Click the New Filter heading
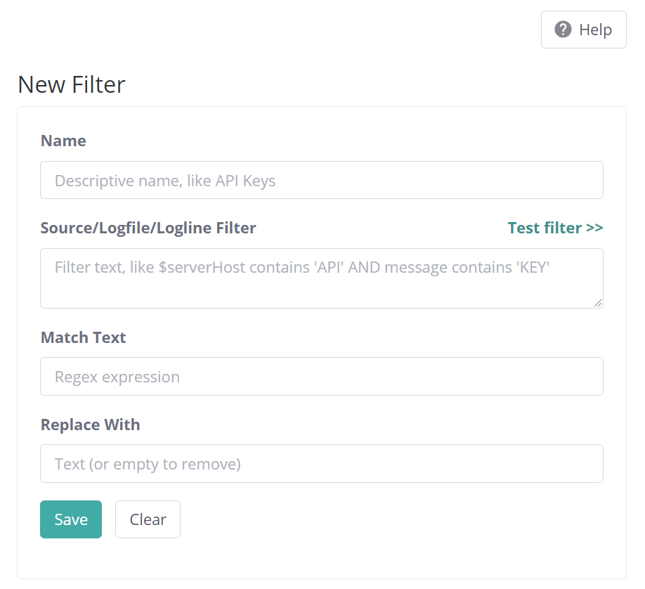The image size is (645, 589). click(71, 84)
